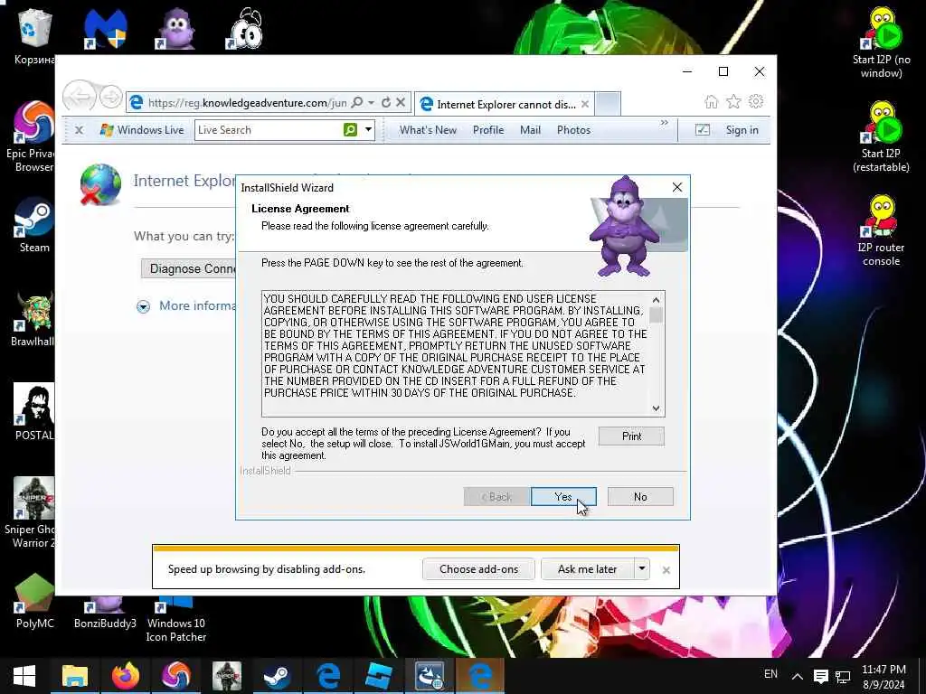The width and height of the screenshot is (926, 694).
Task: Open the Epic Privacy Browser desktop icon
Action: [x=33, y=137]
